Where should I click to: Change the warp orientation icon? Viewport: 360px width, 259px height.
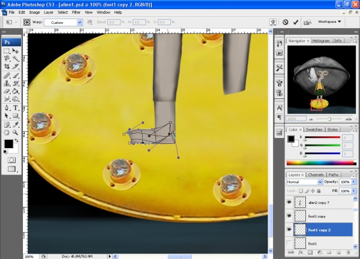90,22
